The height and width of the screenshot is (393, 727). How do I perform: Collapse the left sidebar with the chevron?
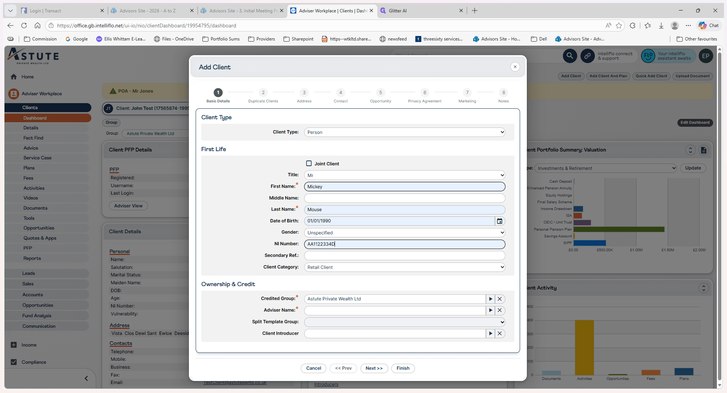tap(86, 378)
